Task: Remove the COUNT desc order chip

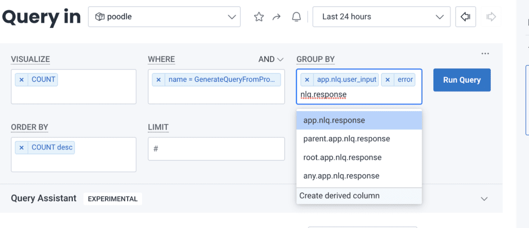Action: (22, 147)
